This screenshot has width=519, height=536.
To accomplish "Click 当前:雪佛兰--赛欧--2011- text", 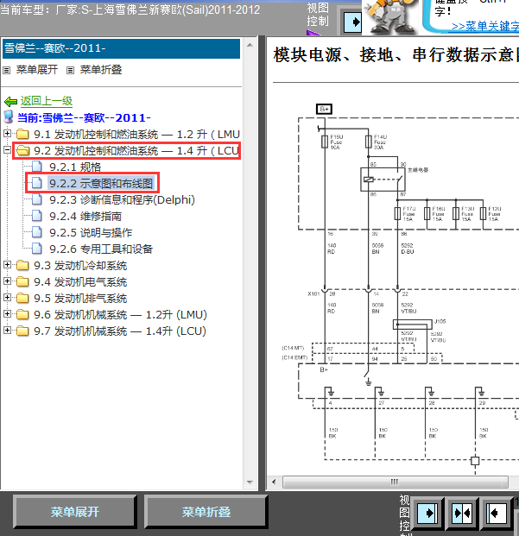I will [x=84, y=117].
